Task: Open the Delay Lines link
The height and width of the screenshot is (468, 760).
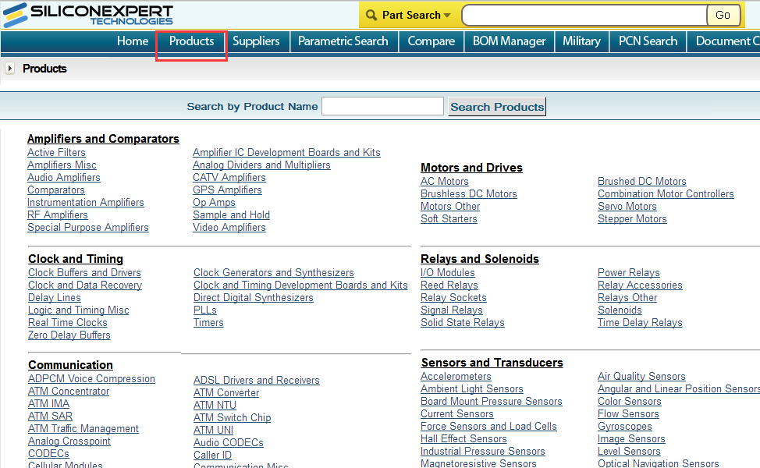Action: tap(55, 297)
